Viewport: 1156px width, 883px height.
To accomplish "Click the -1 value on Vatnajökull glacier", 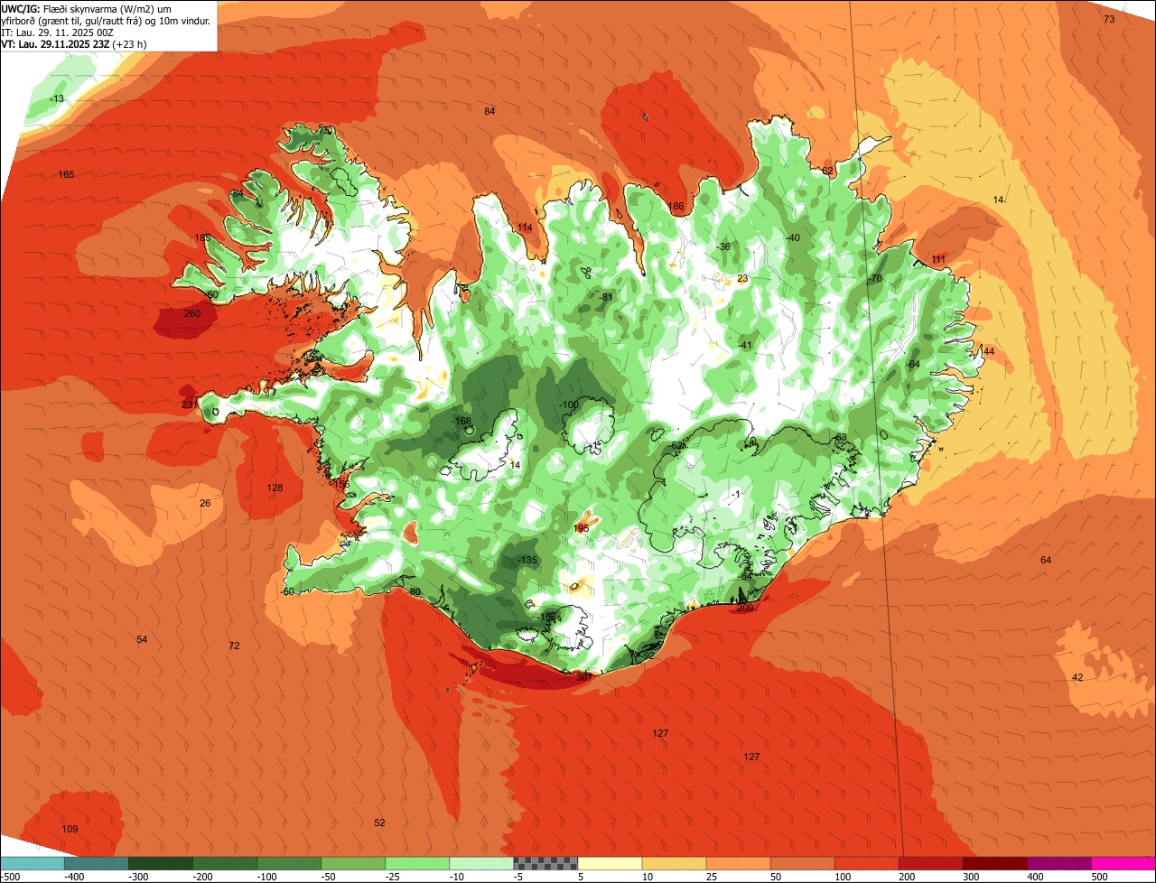I will (736, 494).
